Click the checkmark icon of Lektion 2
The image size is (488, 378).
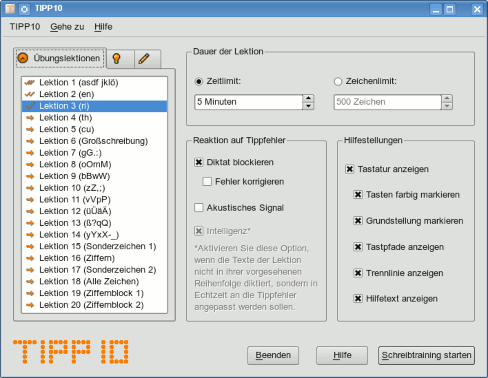point(30,94)
